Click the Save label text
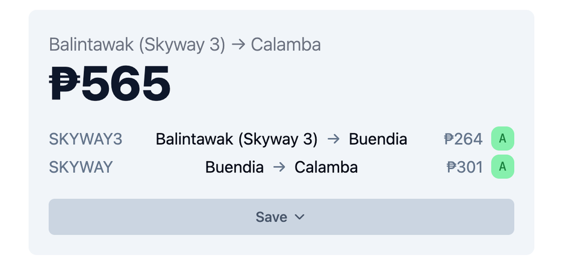 pyautogui.click(x=272, y=217)
